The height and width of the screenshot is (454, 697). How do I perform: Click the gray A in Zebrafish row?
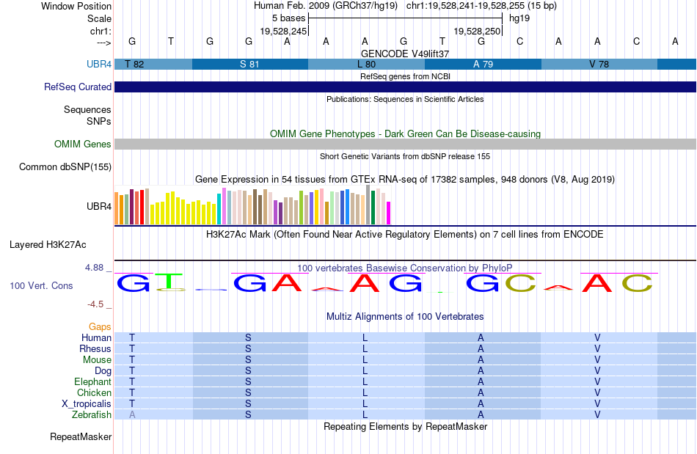coord(132,414)
